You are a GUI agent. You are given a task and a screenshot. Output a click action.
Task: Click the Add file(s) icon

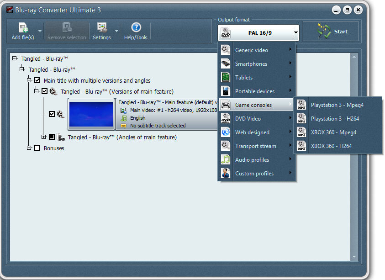coord(23,27)
